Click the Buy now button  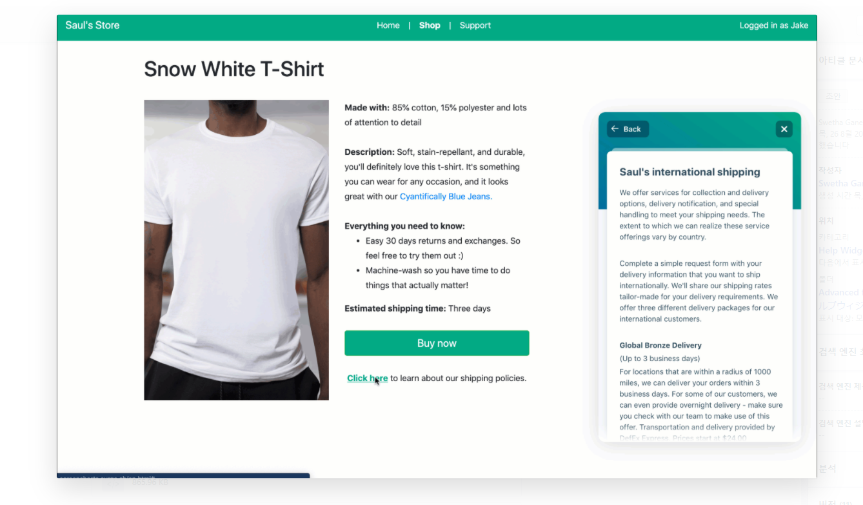tap(437, 343)
